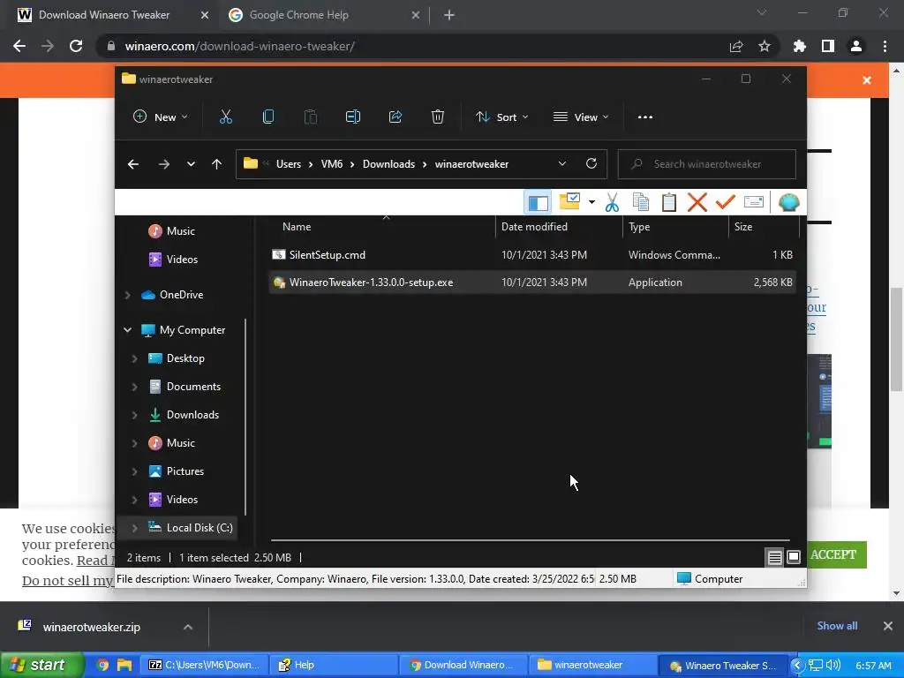Click the teal shell settings icon
Image resolution: width=904 pixels, height=678 pixels.
click(x=788, y=202)
